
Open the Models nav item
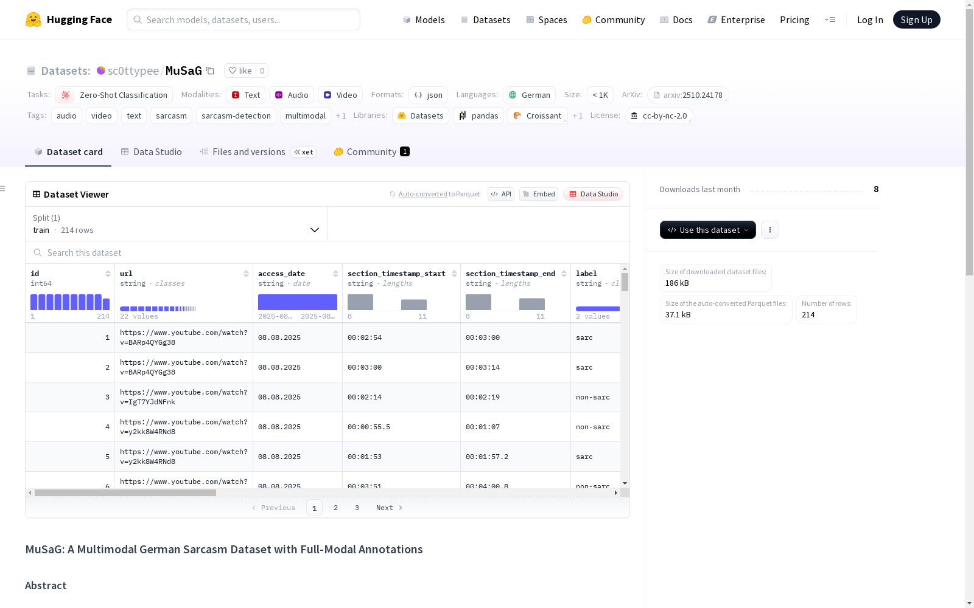(x=424, y=19)
